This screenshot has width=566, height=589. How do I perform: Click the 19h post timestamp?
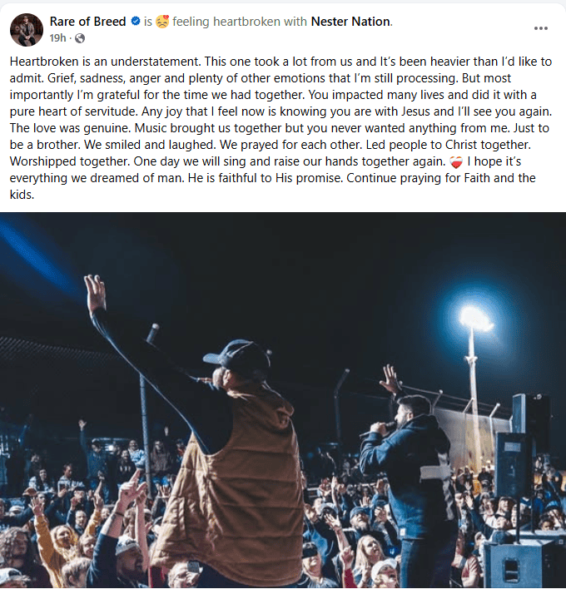pos(57,38)
